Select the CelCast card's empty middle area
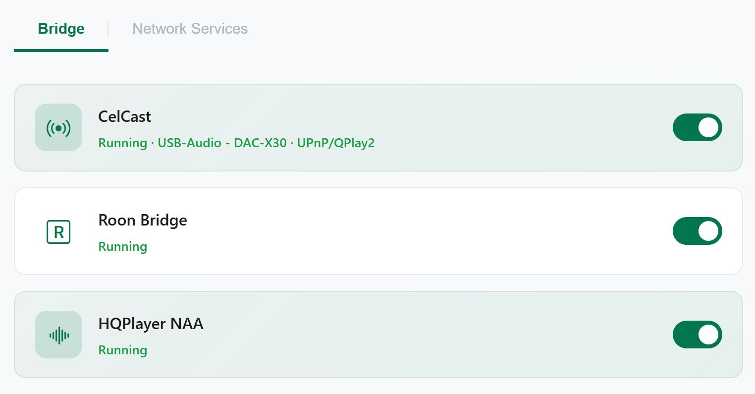This screenshot has height=394, width=755. point(520,127)
